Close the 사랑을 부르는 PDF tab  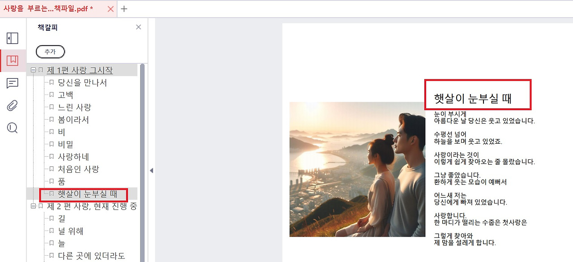pos(111,9)
